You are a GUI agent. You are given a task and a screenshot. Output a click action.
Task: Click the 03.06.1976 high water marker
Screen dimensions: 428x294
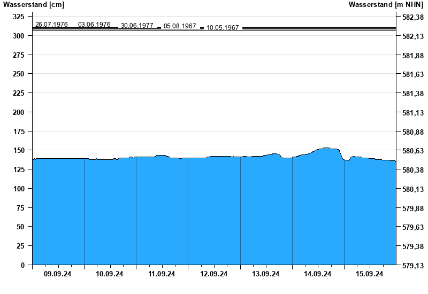94,25
